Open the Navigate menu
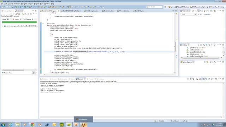 point(24,4)
